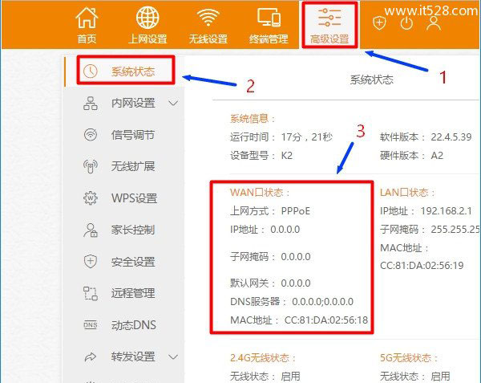This screenshot has height=383, width=481.
Task: Click the shield icon in top bar
Action: click(x=380, y=22)
